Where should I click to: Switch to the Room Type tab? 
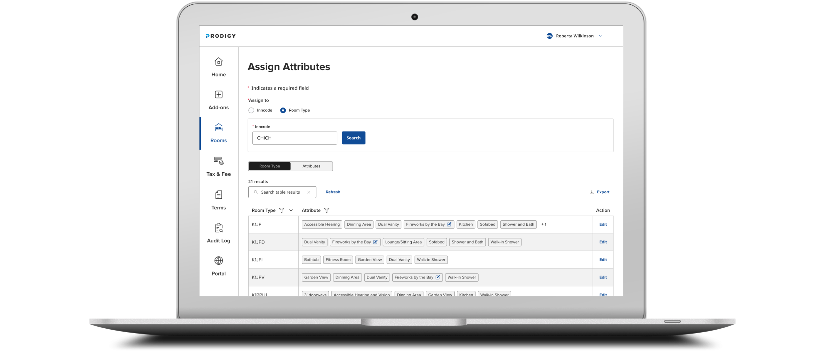(x=269, y=166)
